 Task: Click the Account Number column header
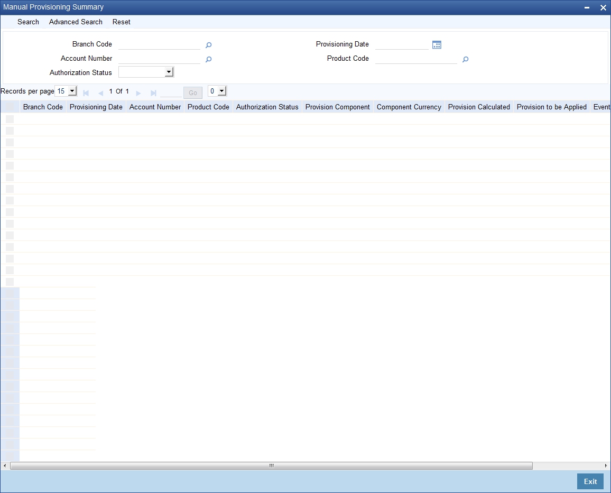coord(155,107)
